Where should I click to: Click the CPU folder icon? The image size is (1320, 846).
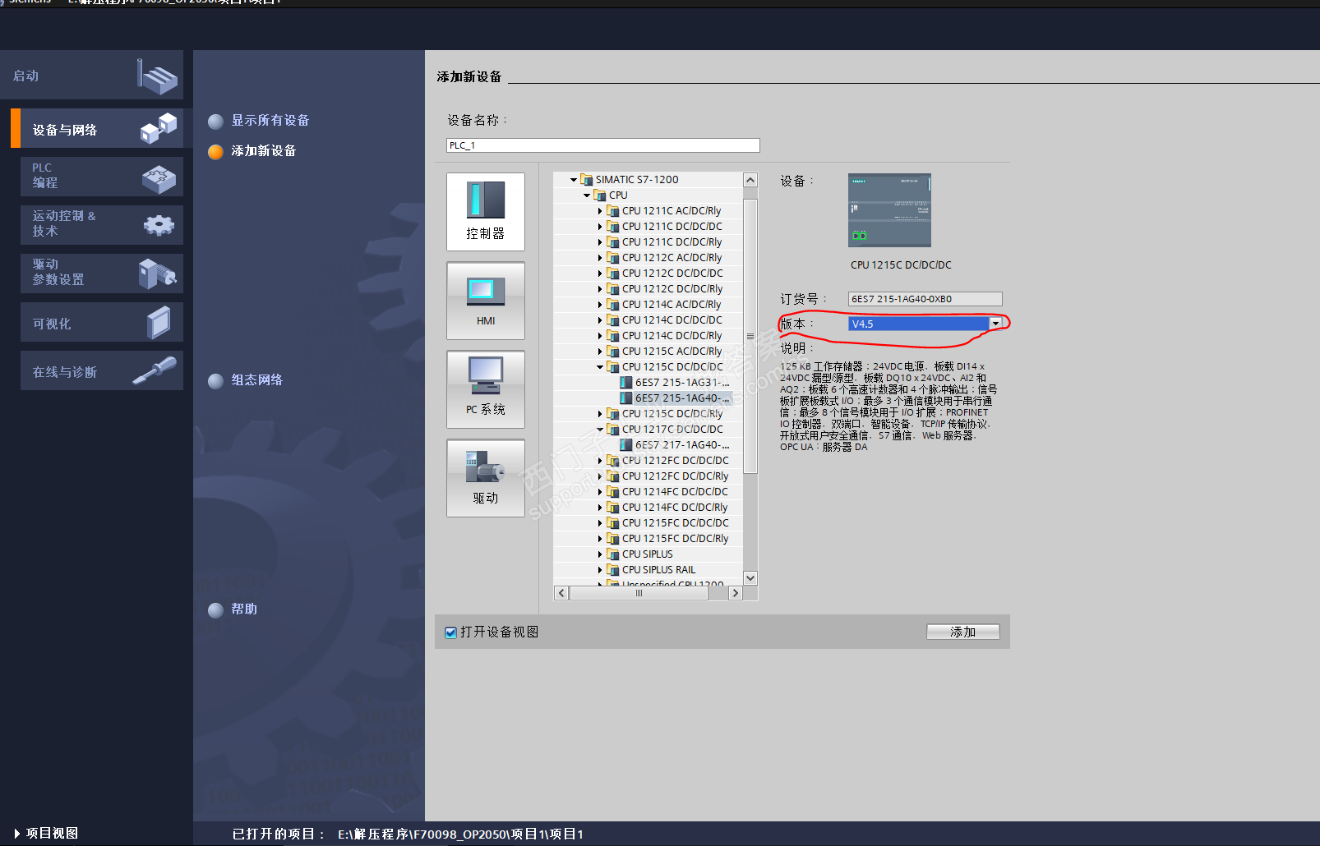coord(599,195)
